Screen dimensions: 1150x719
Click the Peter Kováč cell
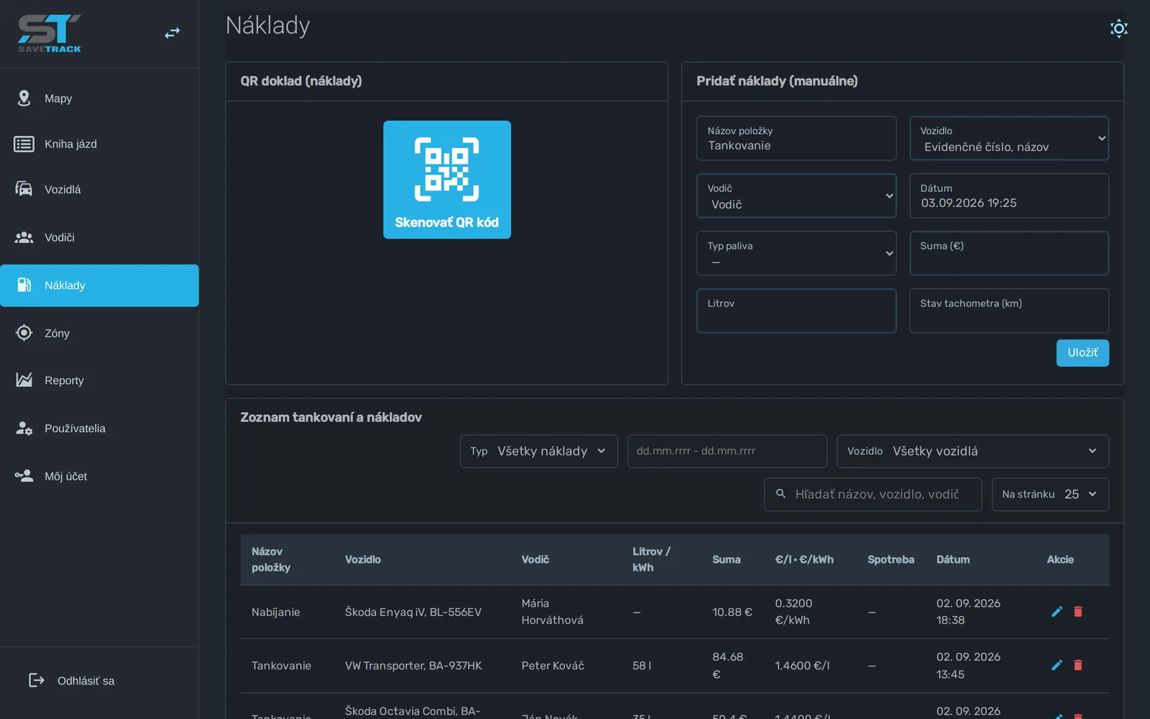pyautogui.click(x=553, y=666)
